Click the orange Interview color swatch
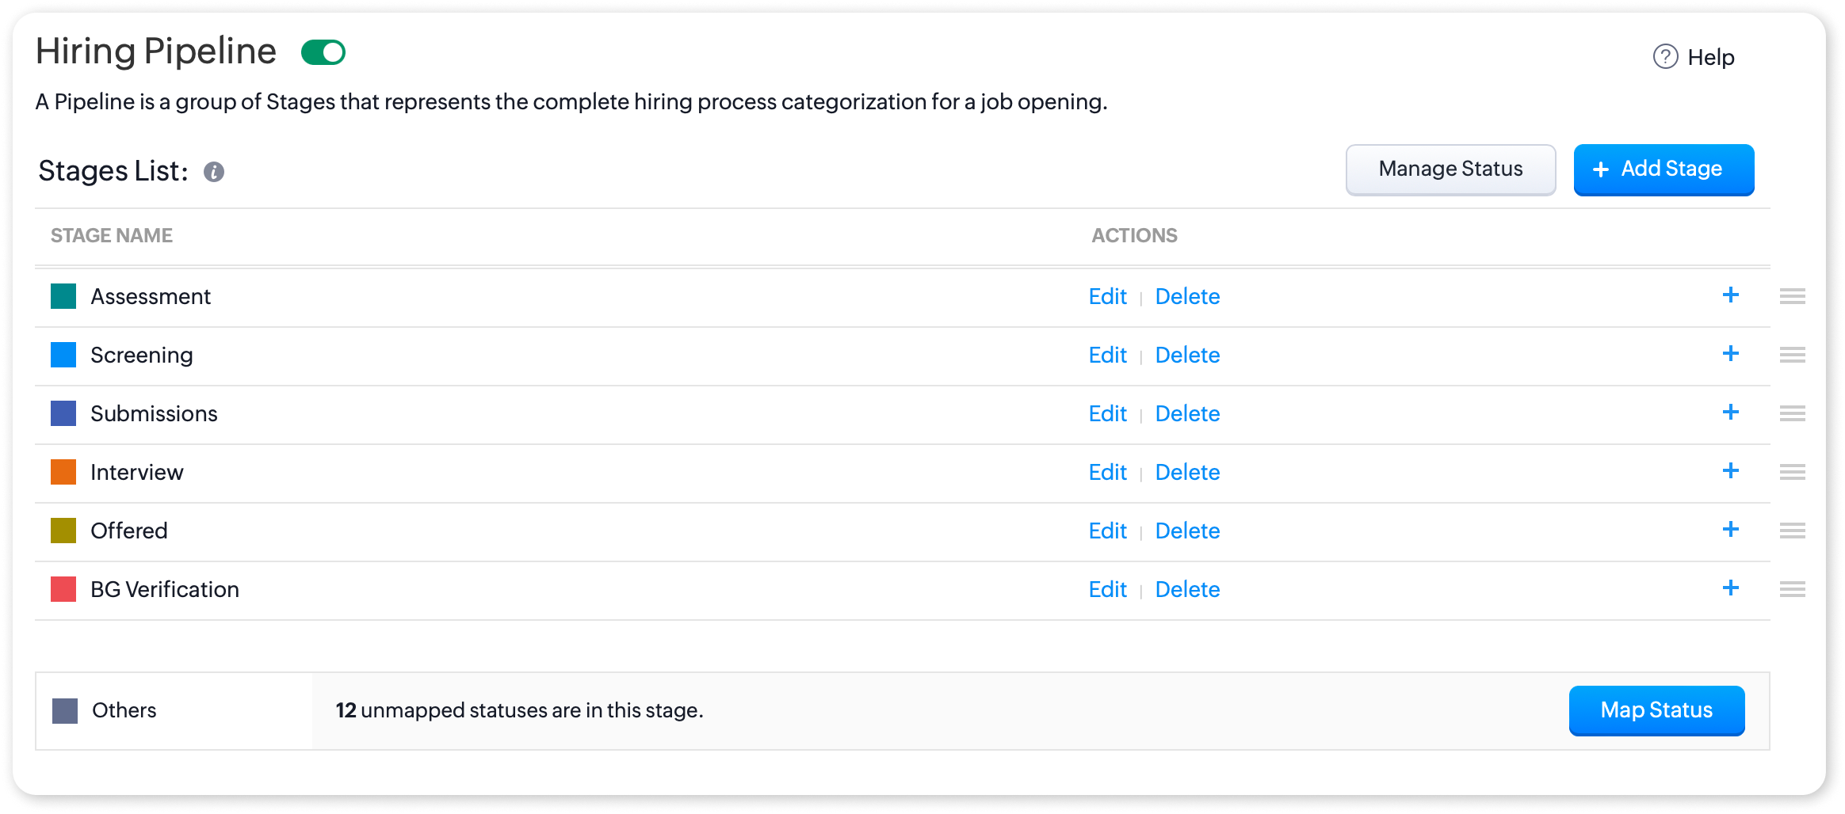Viewport: 1845px width, 814px height. click(63, 472)
